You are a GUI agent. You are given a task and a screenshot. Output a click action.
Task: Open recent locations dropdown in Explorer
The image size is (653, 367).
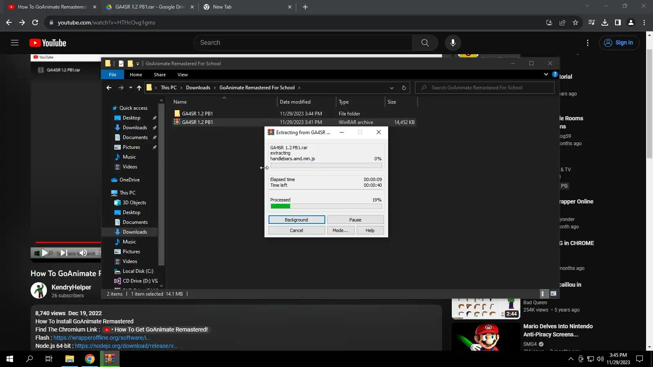pyautogui.click(x=131, y=88)
